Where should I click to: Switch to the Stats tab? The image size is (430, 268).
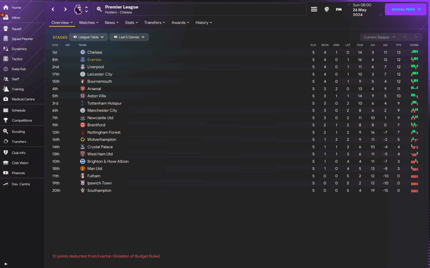(131, 23)
